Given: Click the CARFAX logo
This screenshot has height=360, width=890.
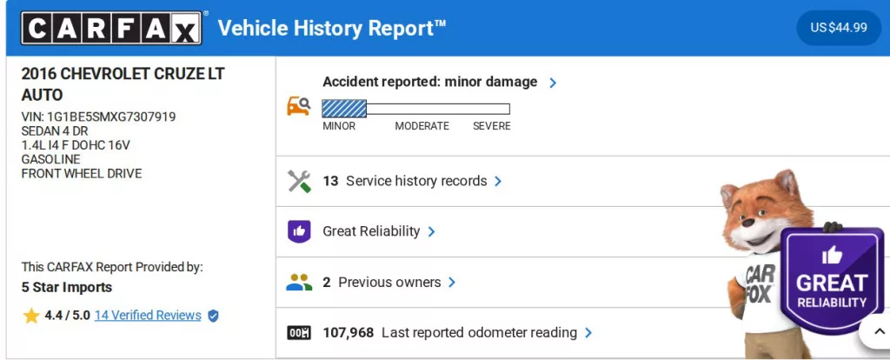Looking at the screenshot, I should (112, 28).
